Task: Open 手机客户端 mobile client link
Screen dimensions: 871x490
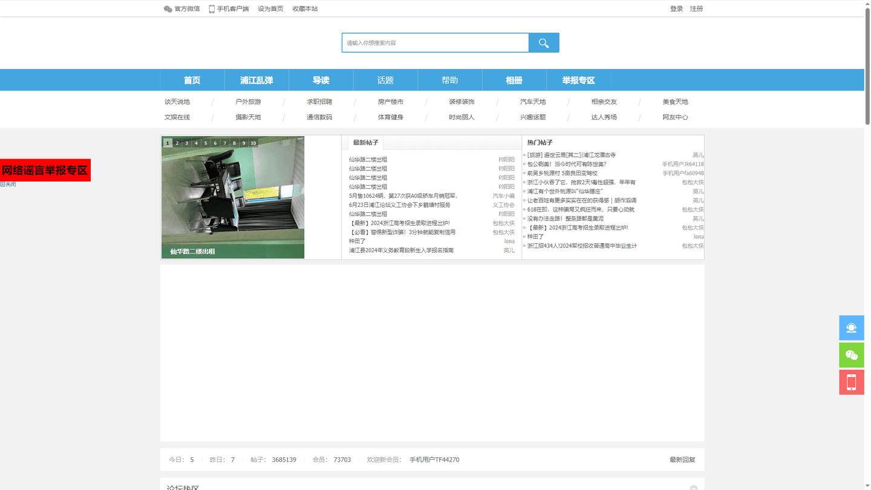Action: coord(229,8)
